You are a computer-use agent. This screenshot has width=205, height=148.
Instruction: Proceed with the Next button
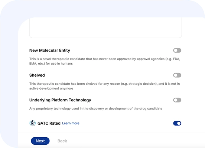tap(40, 141)
